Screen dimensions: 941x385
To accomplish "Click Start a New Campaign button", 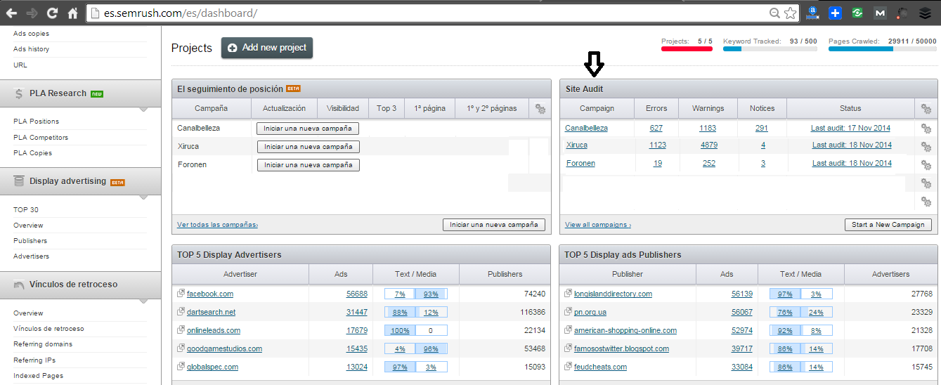I will click(x=888, y=225).
